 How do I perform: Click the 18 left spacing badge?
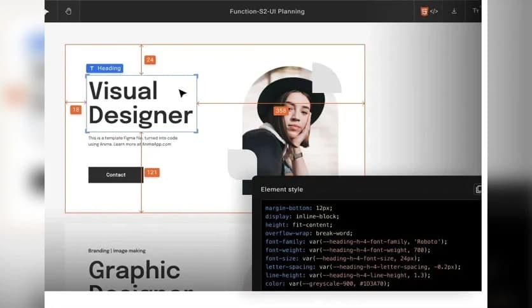(x=76, y=110)
